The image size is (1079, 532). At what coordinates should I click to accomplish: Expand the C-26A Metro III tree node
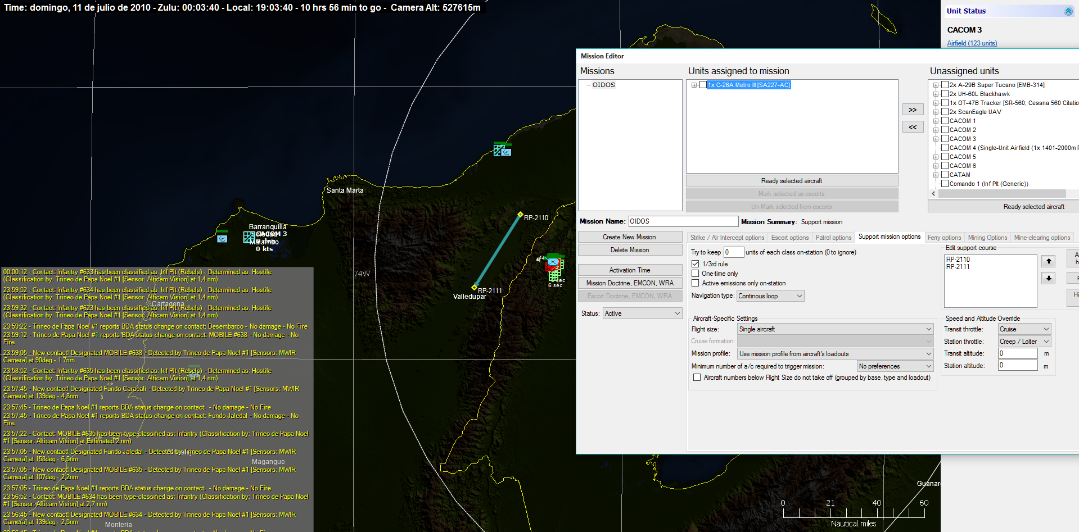694,85
